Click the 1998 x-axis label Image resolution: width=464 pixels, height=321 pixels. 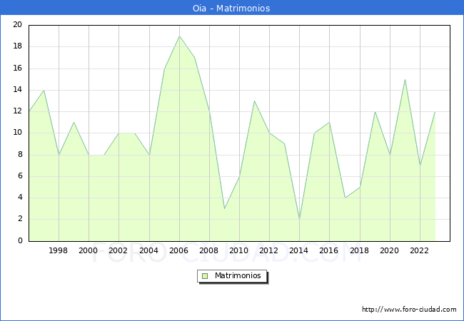pos(59,251)
